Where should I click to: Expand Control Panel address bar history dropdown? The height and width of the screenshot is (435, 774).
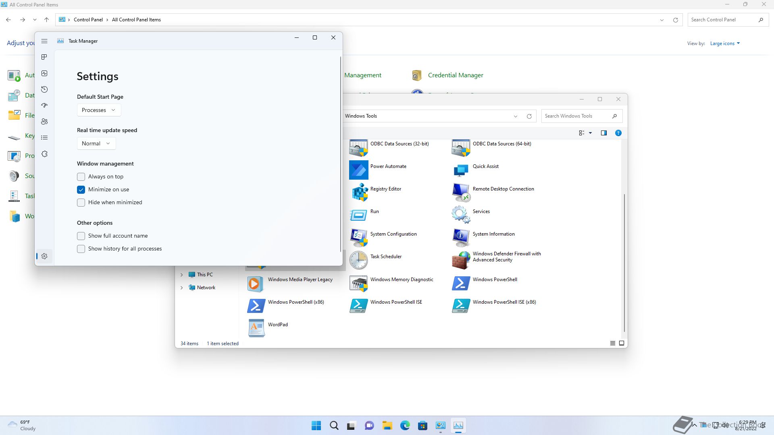point(662,20)
